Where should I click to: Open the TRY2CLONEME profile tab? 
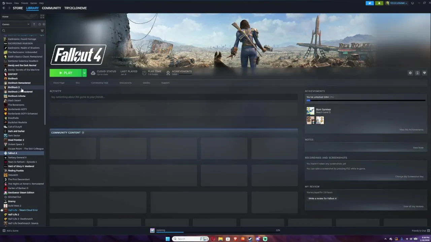coord(75,8)
